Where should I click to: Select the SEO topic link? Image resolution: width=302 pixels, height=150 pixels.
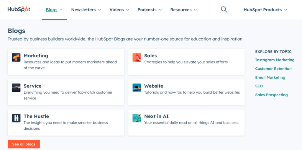coord(259,86)
